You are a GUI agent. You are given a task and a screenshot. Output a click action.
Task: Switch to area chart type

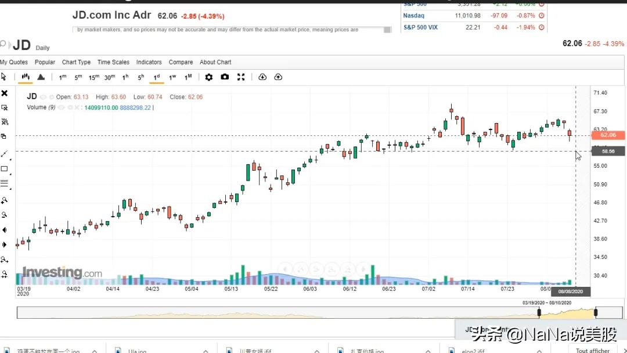[41, 77]
